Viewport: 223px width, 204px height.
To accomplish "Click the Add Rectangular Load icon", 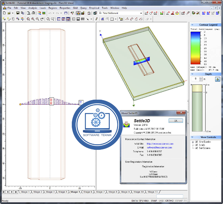I will click(146, 13).
